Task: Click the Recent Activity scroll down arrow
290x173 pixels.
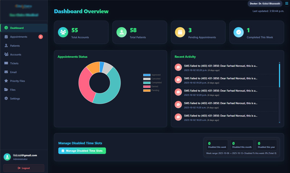Action: click(279, 122)
